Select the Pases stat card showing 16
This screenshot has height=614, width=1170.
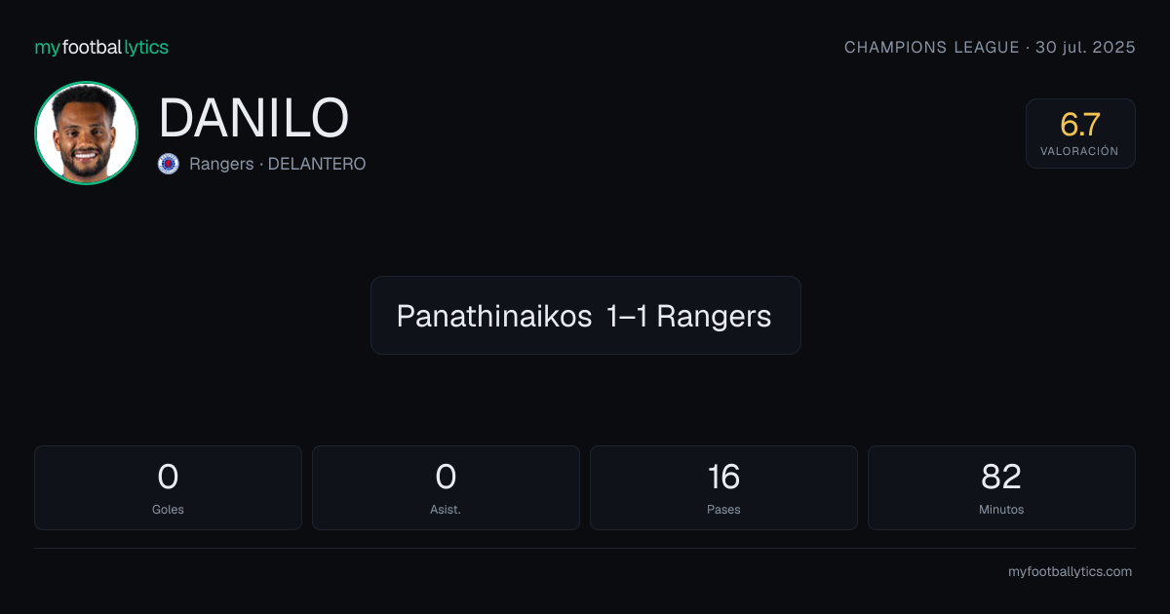pyautogui.click(x=723, y=487)
